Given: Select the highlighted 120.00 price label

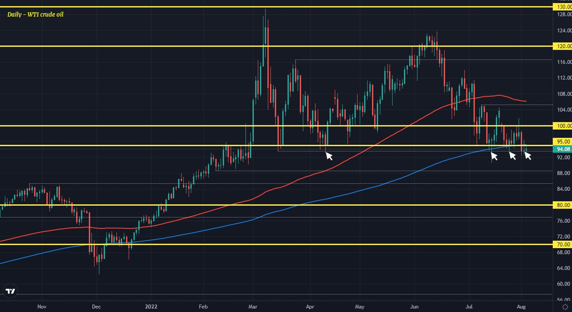Looking at the screenshot, I should (562, 46).
